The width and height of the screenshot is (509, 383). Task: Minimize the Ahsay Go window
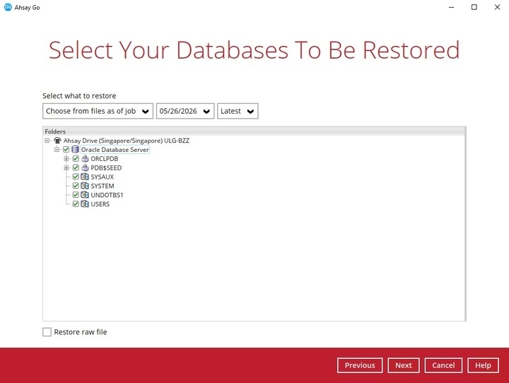point(451,7)
